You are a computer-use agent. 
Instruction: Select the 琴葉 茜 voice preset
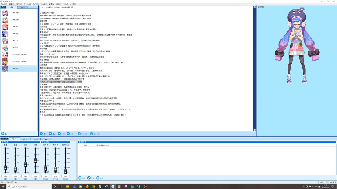(19, 27)
